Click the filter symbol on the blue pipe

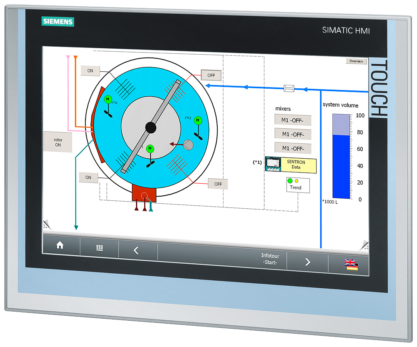[289, 88]
